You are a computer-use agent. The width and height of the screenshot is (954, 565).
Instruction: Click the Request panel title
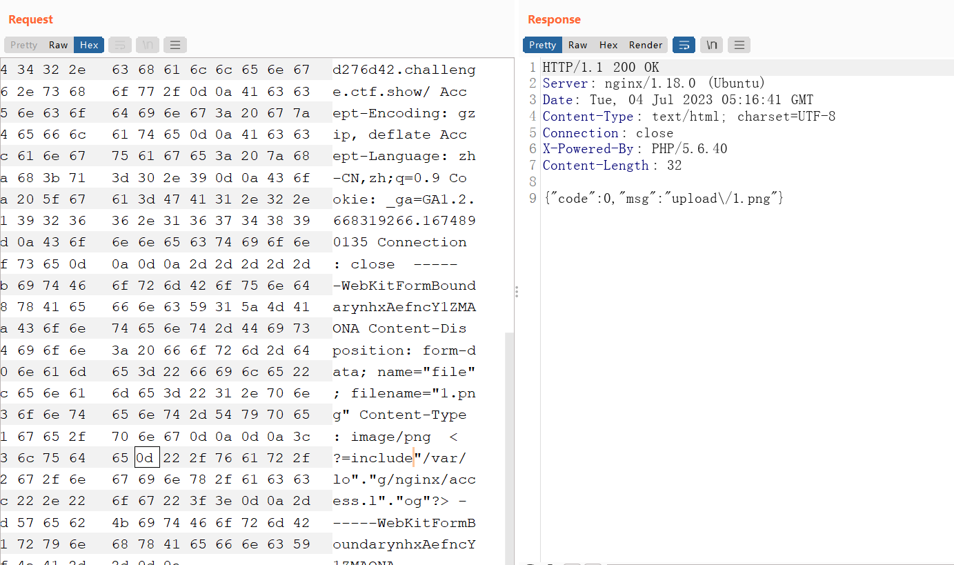click(x=30, y=19)
